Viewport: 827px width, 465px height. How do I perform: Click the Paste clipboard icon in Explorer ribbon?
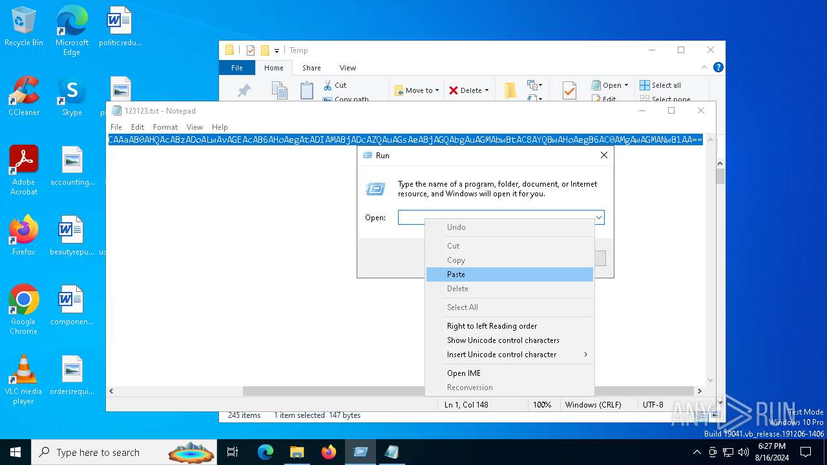(x=307, y=90)
